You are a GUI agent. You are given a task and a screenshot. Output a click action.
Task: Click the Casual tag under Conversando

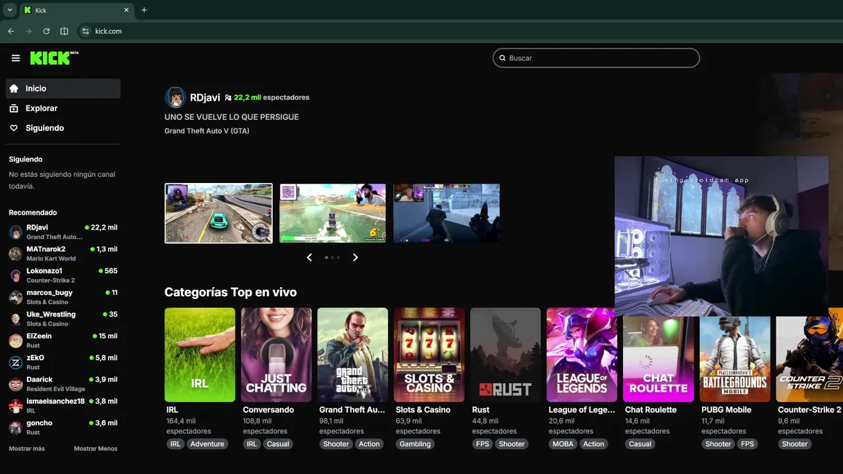[x=278, y=444]
